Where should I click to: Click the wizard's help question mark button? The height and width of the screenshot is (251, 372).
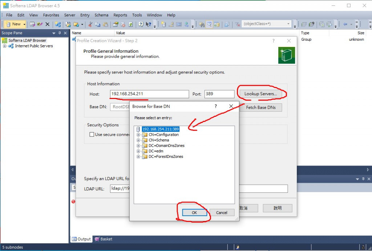273,41
